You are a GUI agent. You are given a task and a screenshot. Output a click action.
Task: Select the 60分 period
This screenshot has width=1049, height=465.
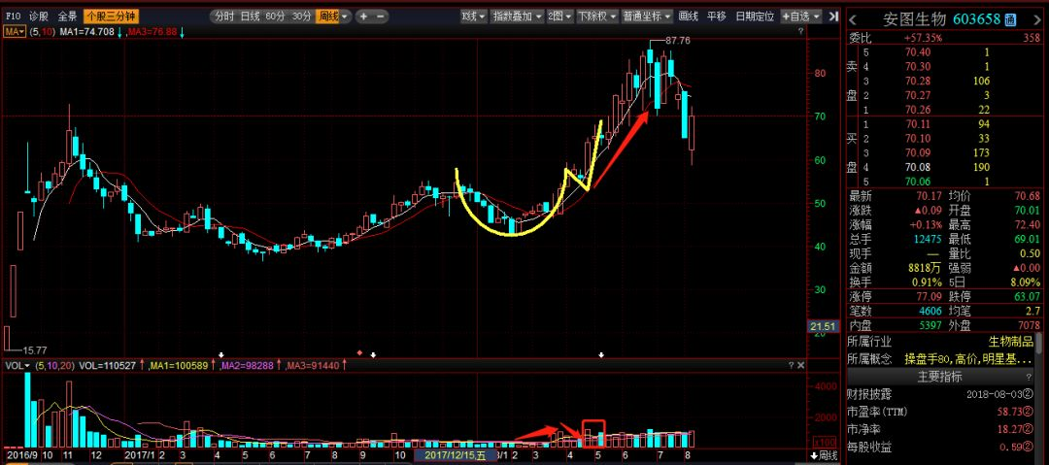(x=274, y=17)
